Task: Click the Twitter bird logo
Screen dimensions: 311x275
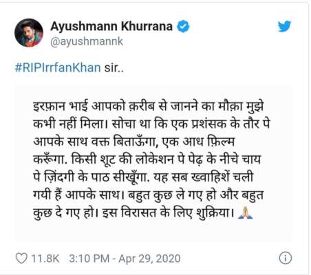Action: tap(284, 26)
